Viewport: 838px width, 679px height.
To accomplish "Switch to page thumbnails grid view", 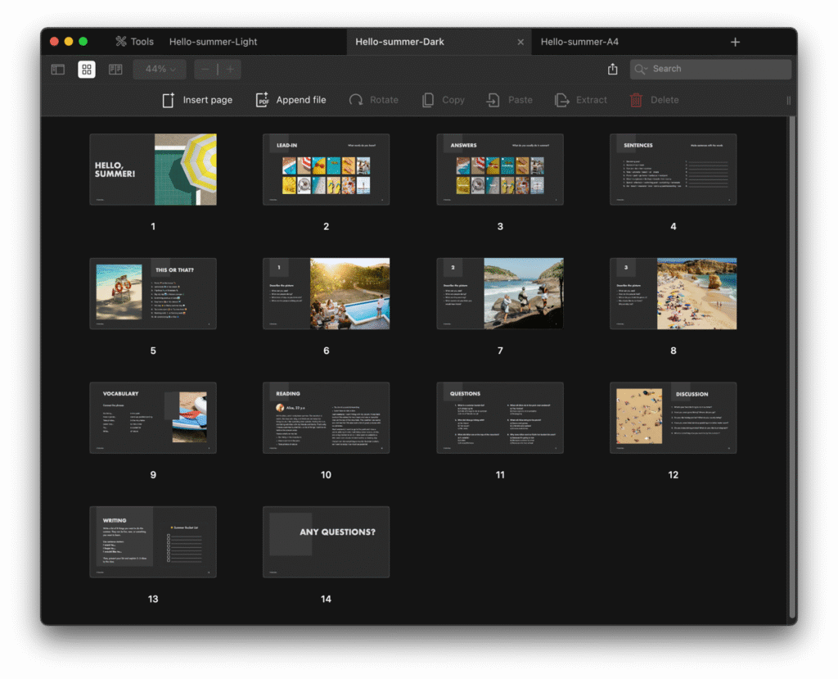I will (x=87, y=70).
